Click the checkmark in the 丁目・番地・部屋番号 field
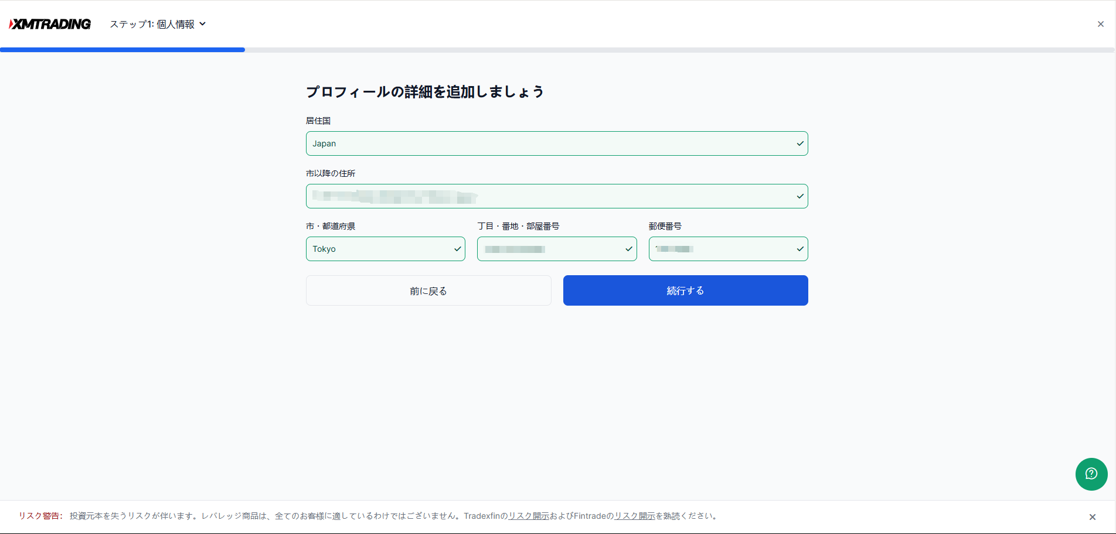The height and width of the screenshot is (534, 1116). click(628, 249)
